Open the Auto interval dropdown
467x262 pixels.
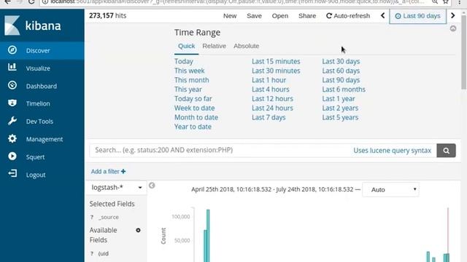point(391,189)
